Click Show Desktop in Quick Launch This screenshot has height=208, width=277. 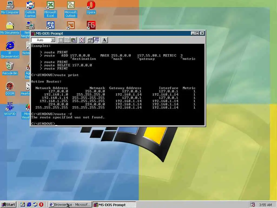(x=23, y=205)
